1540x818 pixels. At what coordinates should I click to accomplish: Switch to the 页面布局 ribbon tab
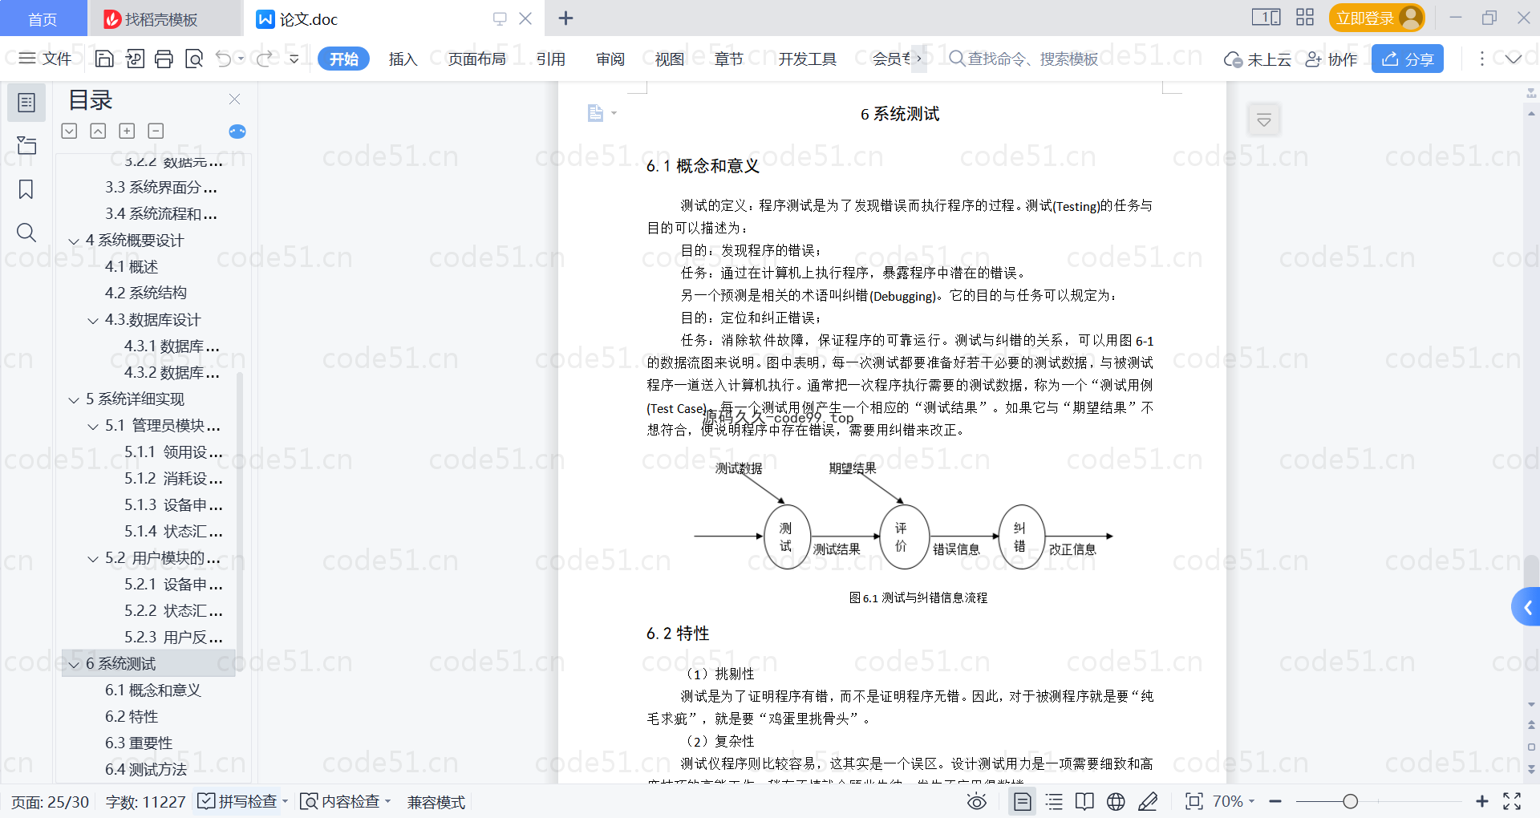pyautogui.click(x=476, y=59)
